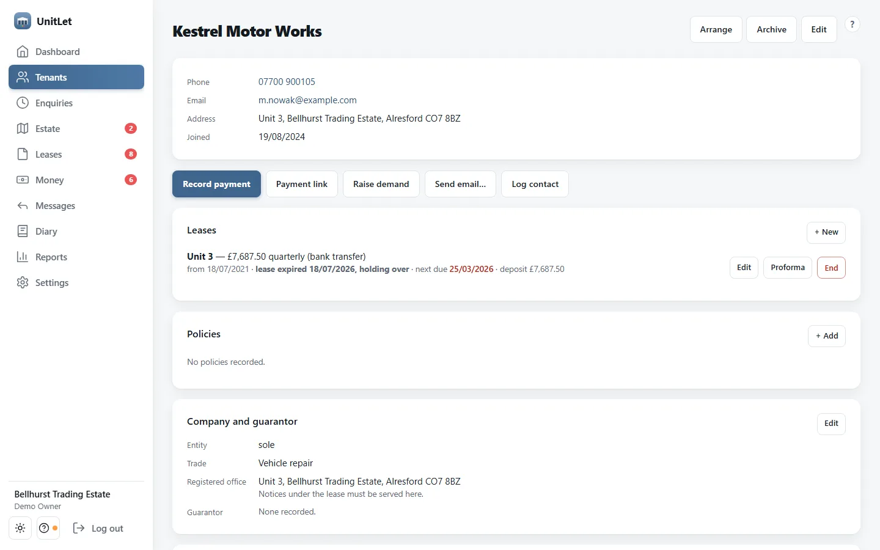This screenshot has height=550, width=880.
Task: Click the Enquiries clock icon
Action: (23, 103)
